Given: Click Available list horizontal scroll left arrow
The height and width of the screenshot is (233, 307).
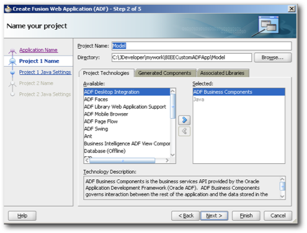Looking at the screenshot, I should point(87,161).
